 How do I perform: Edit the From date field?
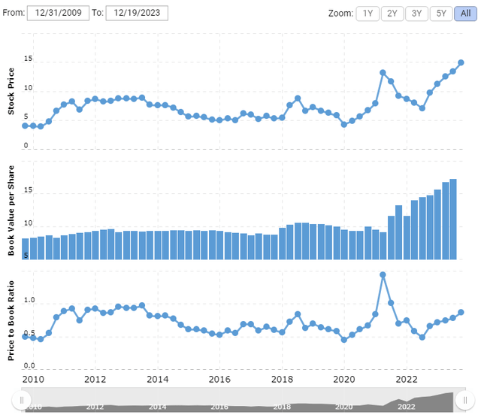58,14
